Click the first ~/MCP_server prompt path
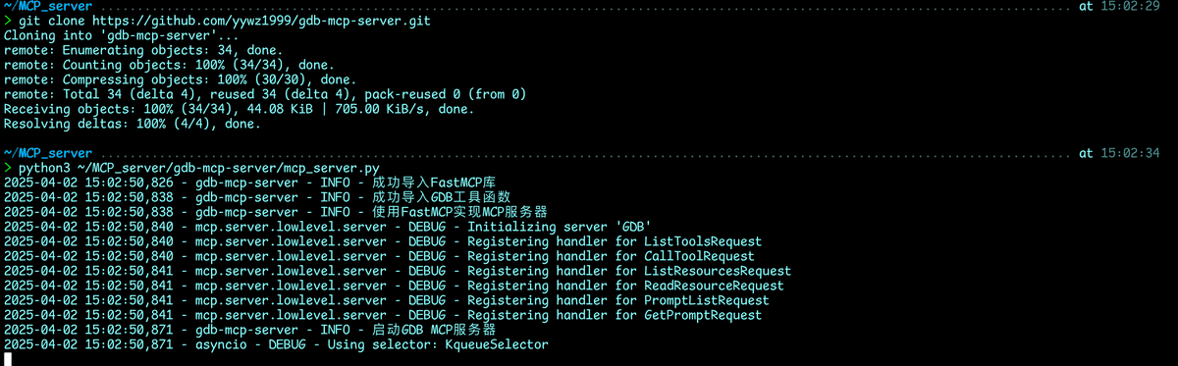Screen dimensions: 1178x366 click(48, 6)
